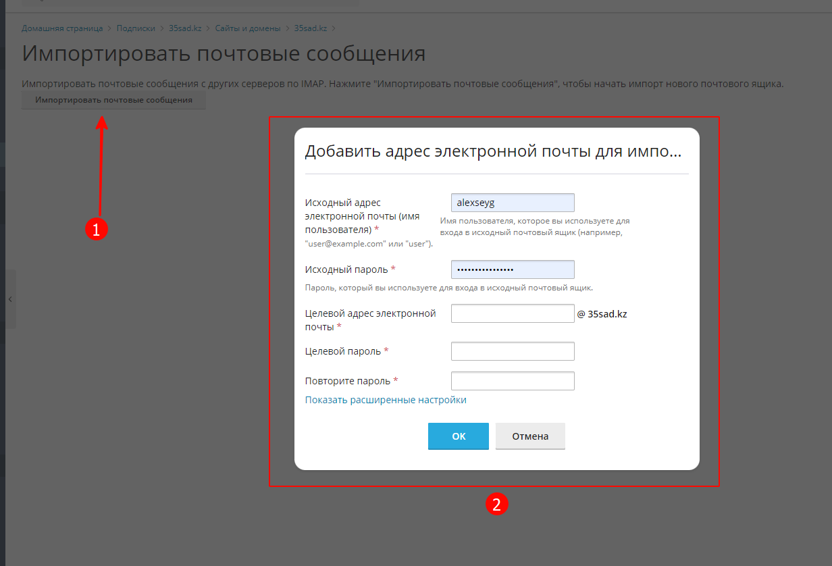The height and width of the screenshot is (566, 832).
Task: Open the Домашняя страница breadcrumb
Action: (x=62, y=28)
